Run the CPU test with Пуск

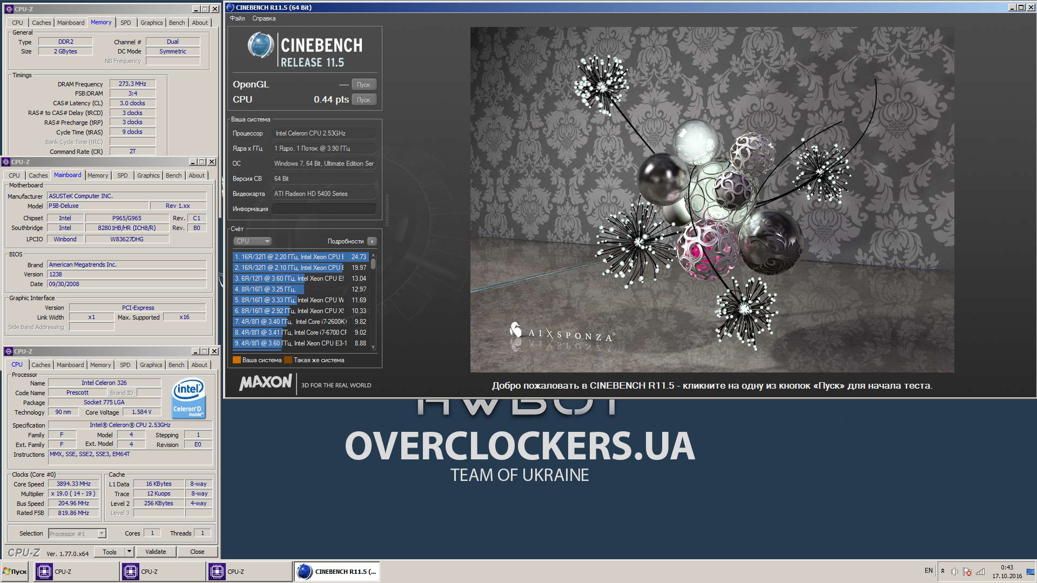coord(363,100)
